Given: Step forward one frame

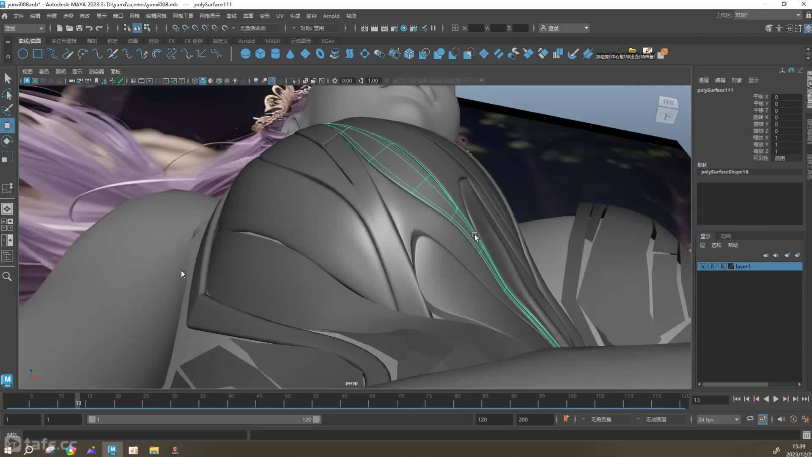Looking at the screenshot, I should click(x=795, y=399).
